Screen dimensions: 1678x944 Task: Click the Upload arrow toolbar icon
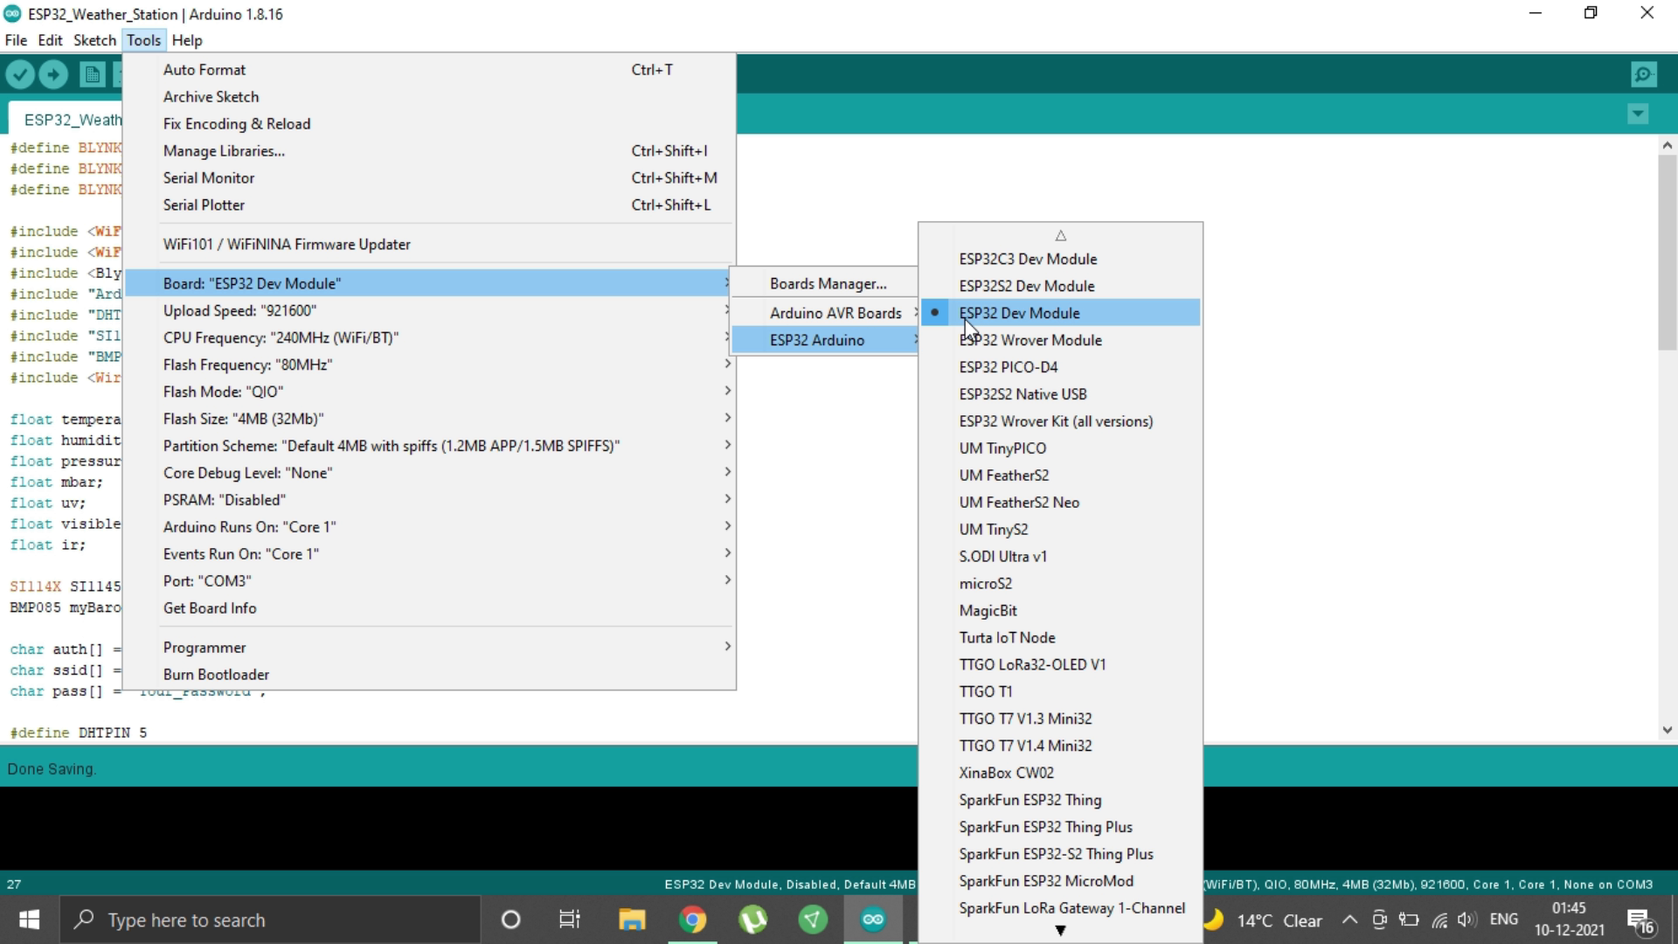[x=53, y=75]
